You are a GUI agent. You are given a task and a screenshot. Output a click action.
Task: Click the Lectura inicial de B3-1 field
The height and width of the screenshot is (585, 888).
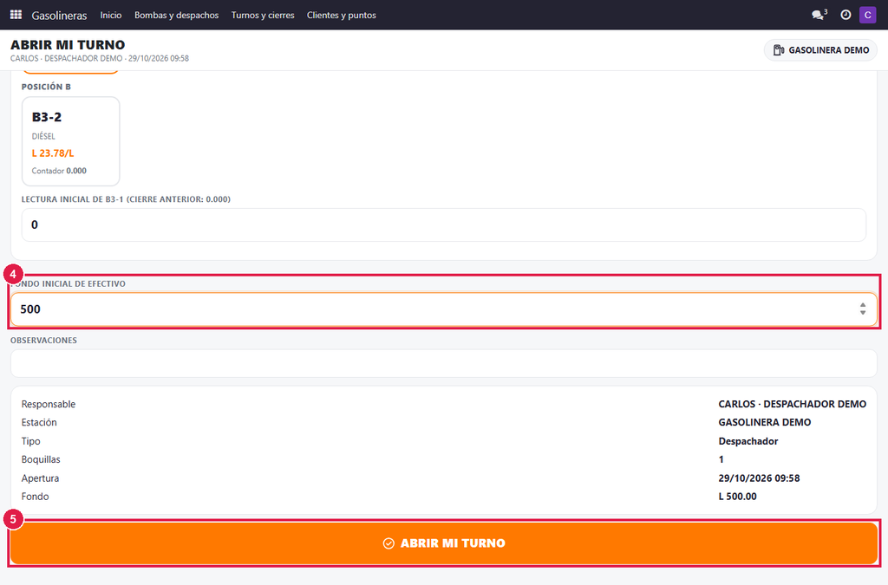point(444,224)
